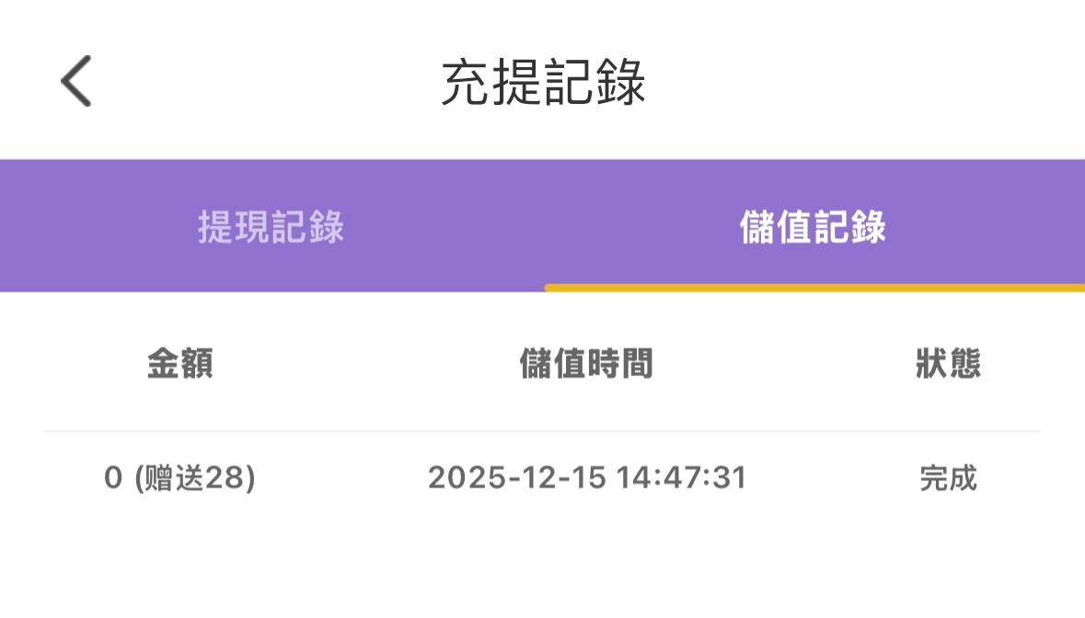1085x618 pixels.
Task: Click the character 錄 in page title
Action: pos(620,83)
